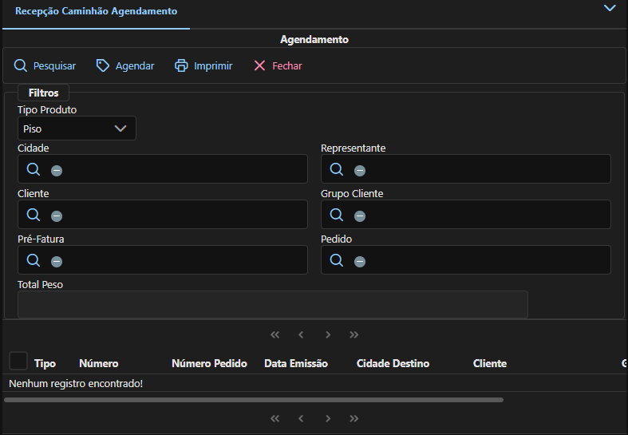Go to last page in bottom pager

(x=353, y=418)
